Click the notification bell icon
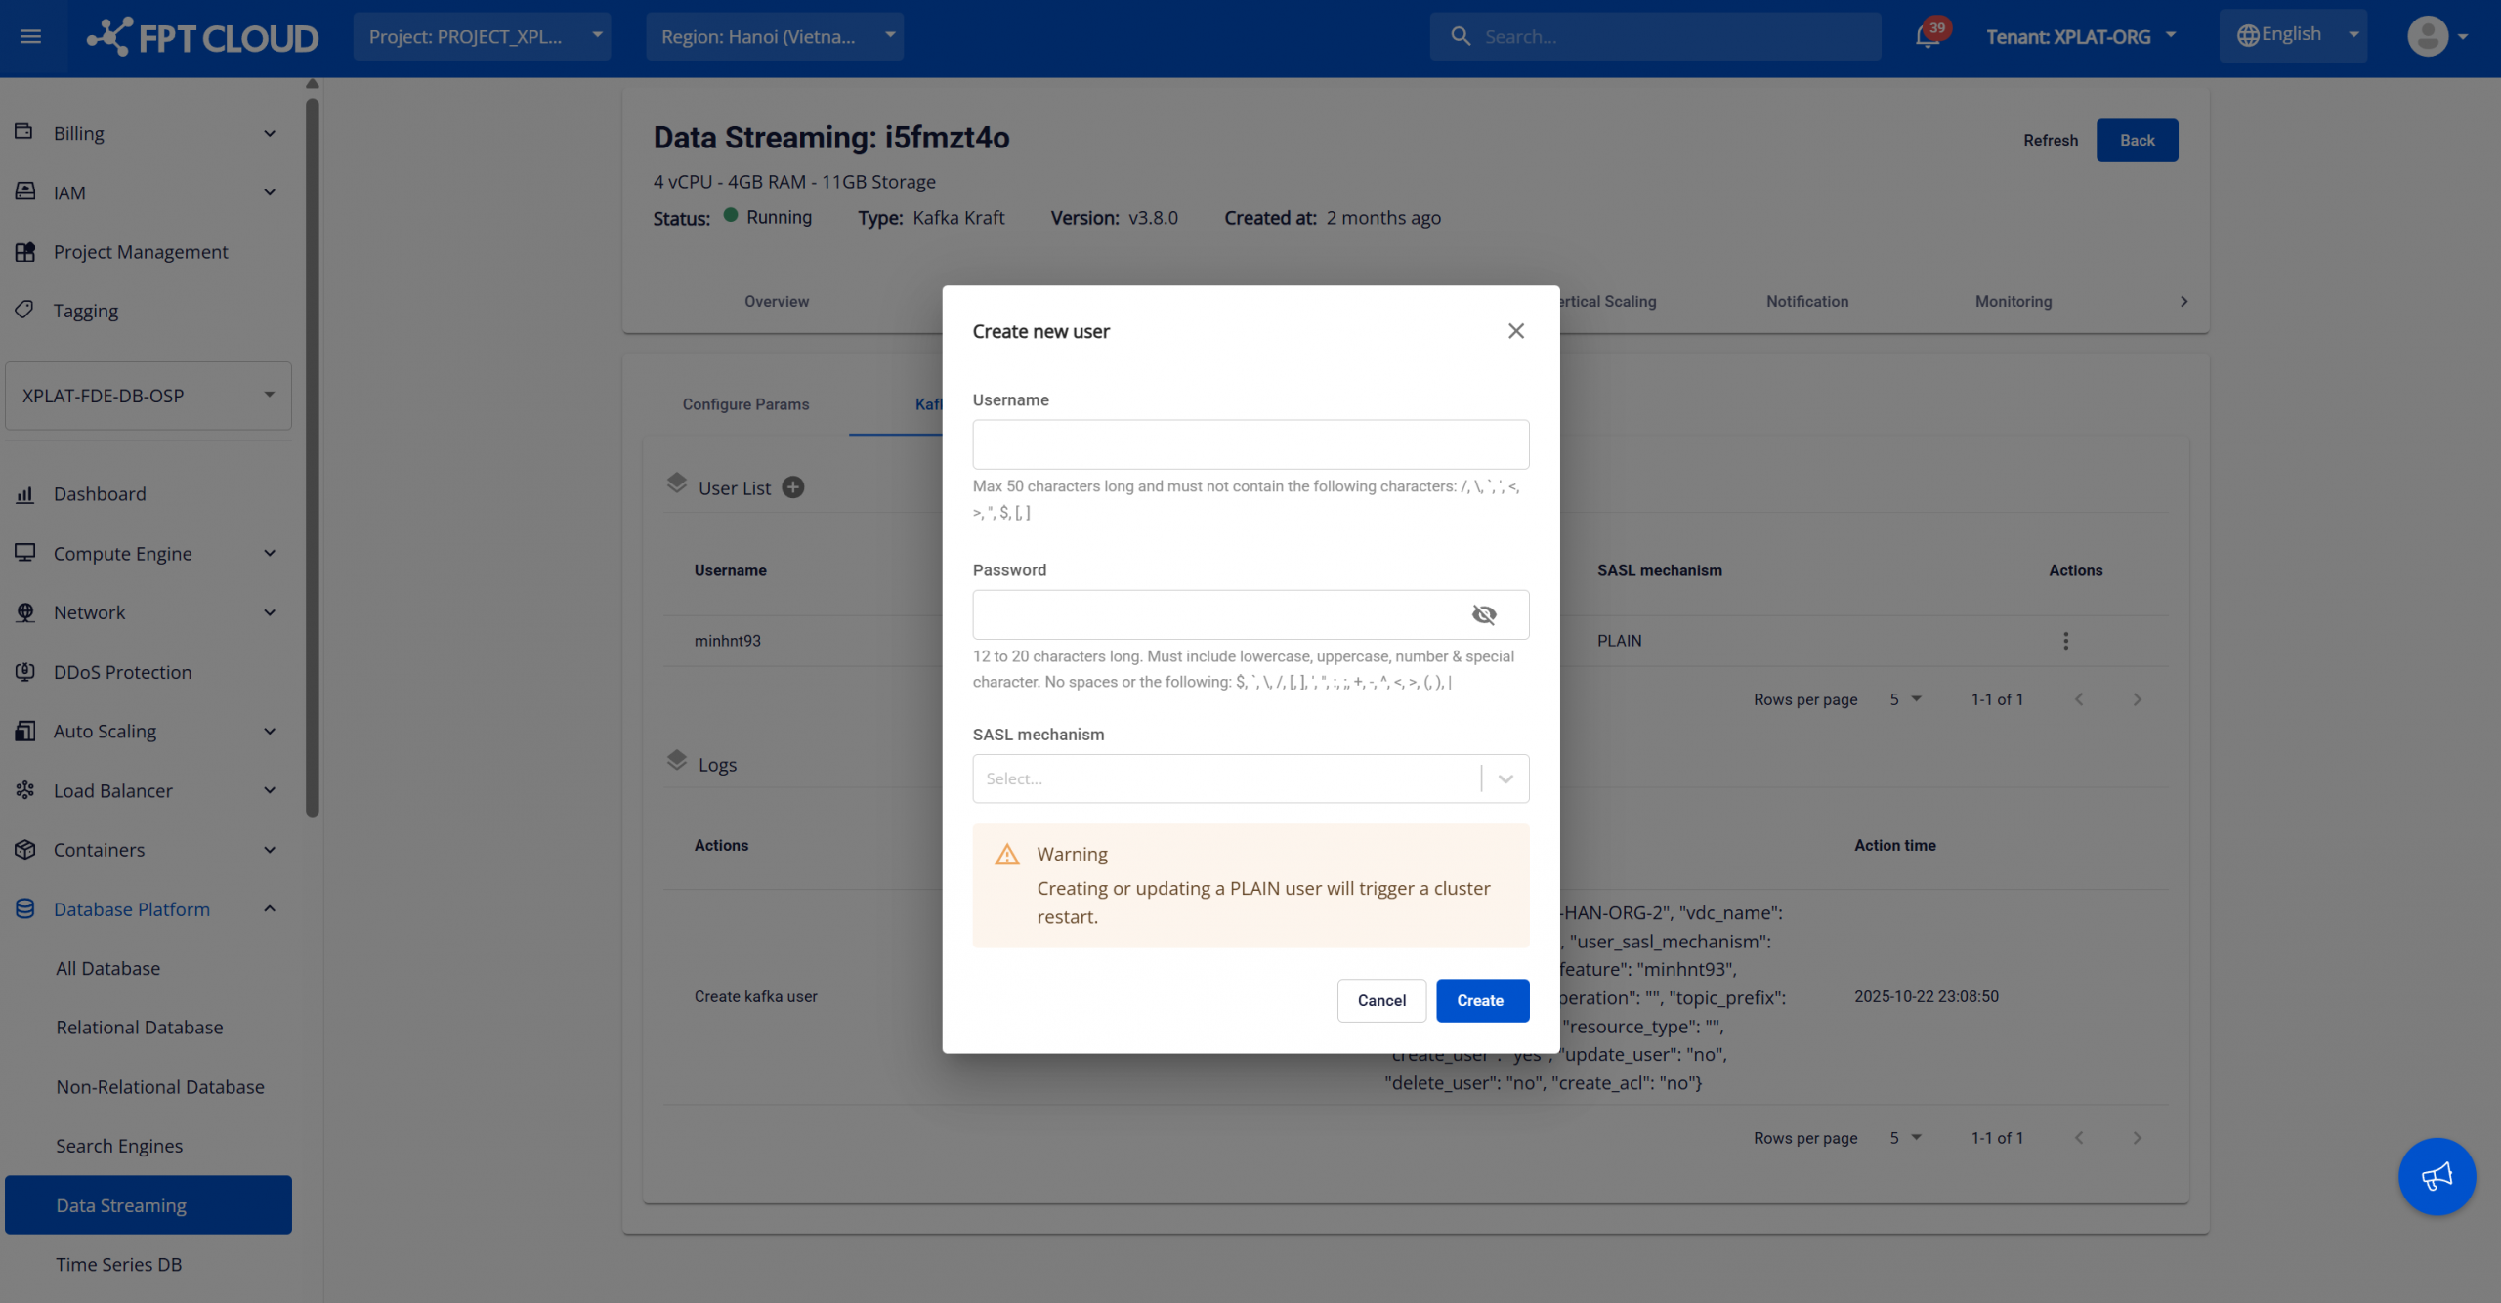Image resolution: width=2501 pixels, height=1303 pixels. click(1927, 37)
